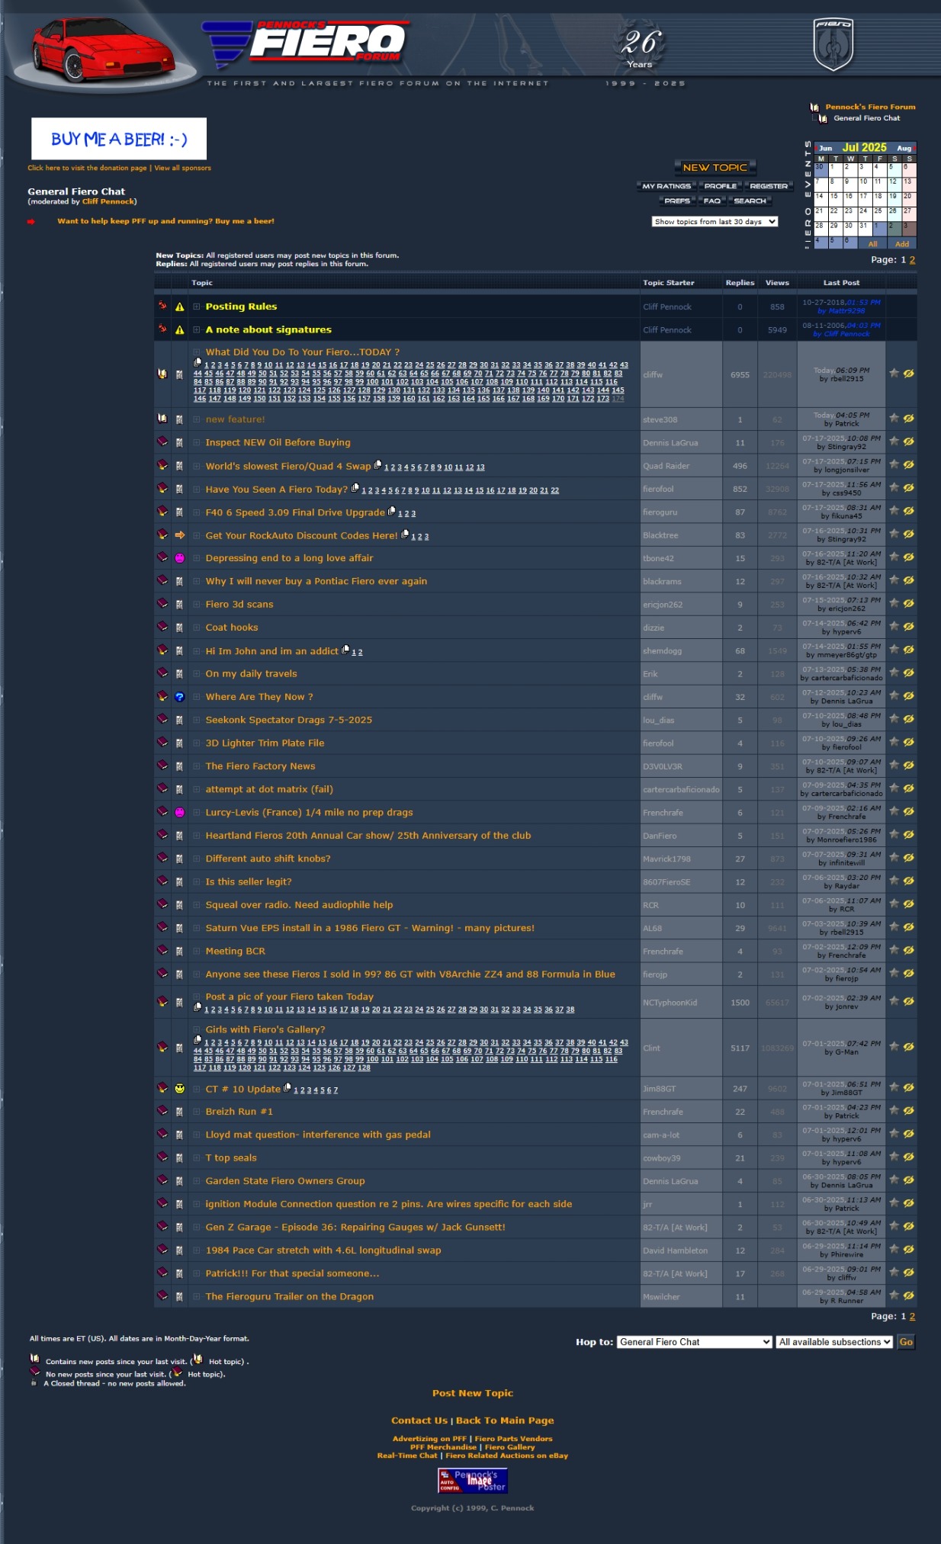Screen dimensions: 941x1544
Task: Open moderator 'Cliff Pennock' profile link
Action: pyautogui.click(x=108, y=202)
